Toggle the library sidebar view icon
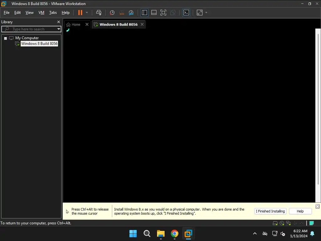This screenshot has height=241, width=321. [144, 13]
